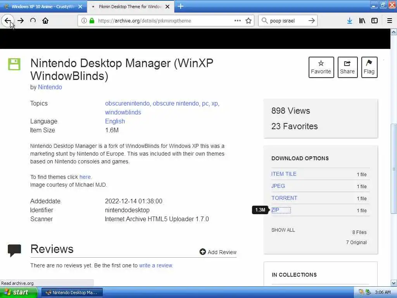Click the '23 Favorites' count
Screen dimensions: 397x298
coord(295,126)
